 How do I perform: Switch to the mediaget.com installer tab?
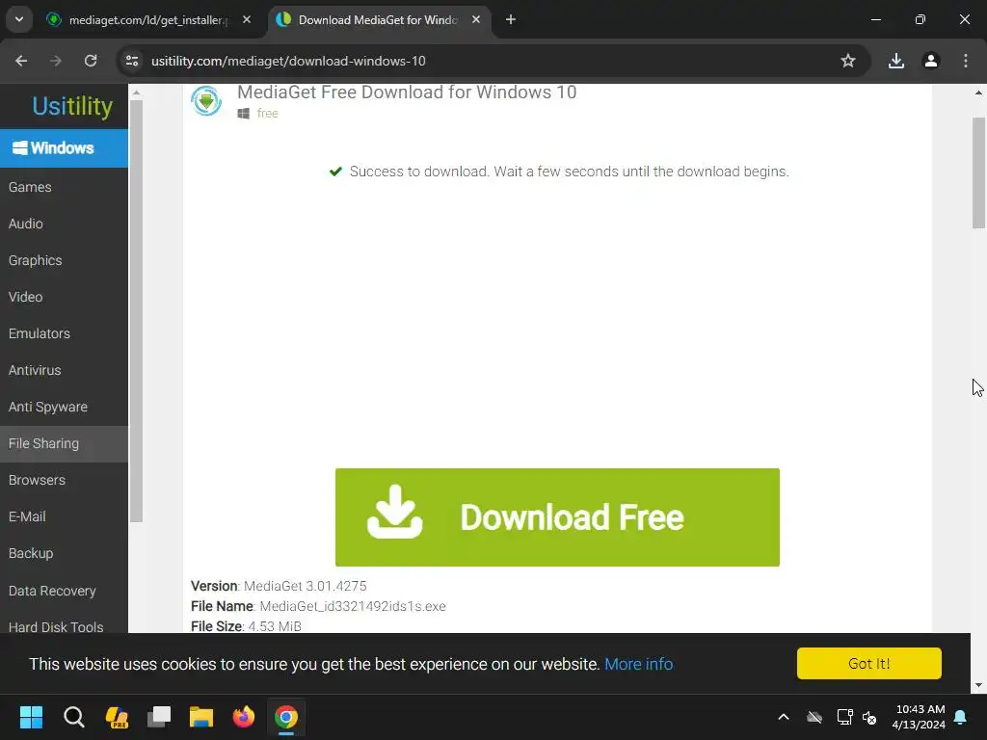(x=148, y=20)
